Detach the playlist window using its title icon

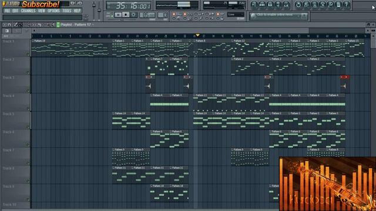tap(368, 25)
